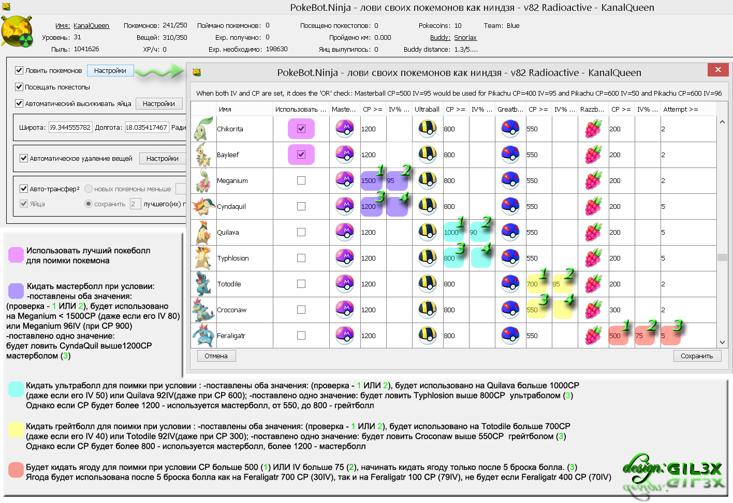Select the 'сохранить' radio button

click(89, 204)
